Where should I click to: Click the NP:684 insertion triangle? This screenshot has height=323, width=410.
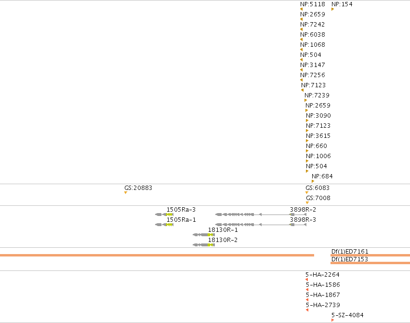click(x=313, y=181)
